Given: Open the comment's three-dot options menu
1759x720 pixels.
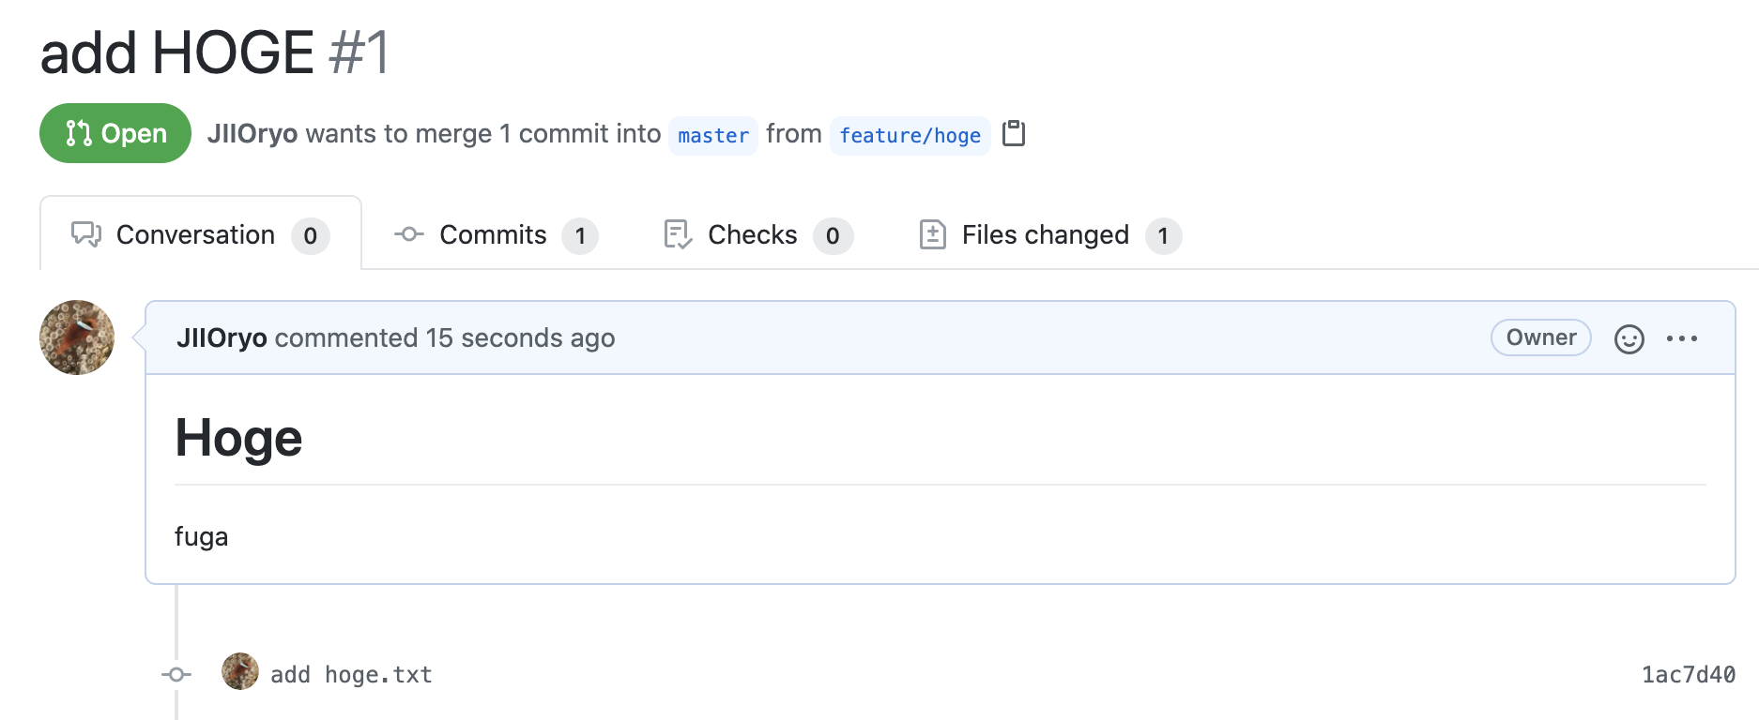Looking at the screenshot, I should point(1681,338).
